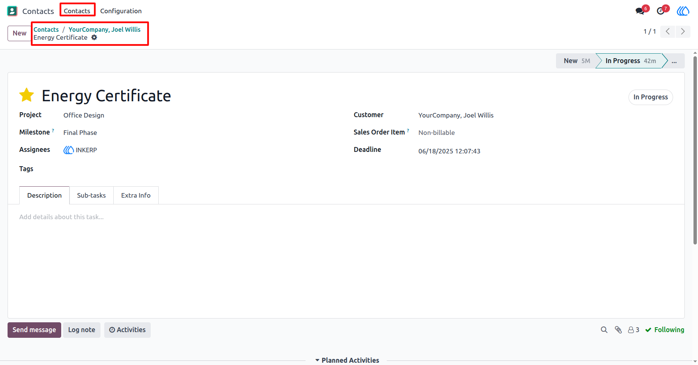This screenshot has width=698, height=365.
Task: Toggle the yellow priority star
Action: 27,95
